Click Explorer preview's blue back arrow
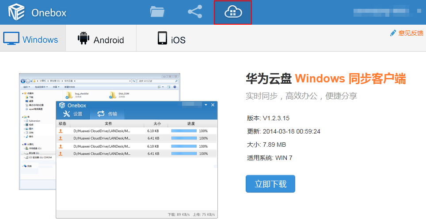The width and height of the screenshot is (426, 219). click(x=23, y=81)
